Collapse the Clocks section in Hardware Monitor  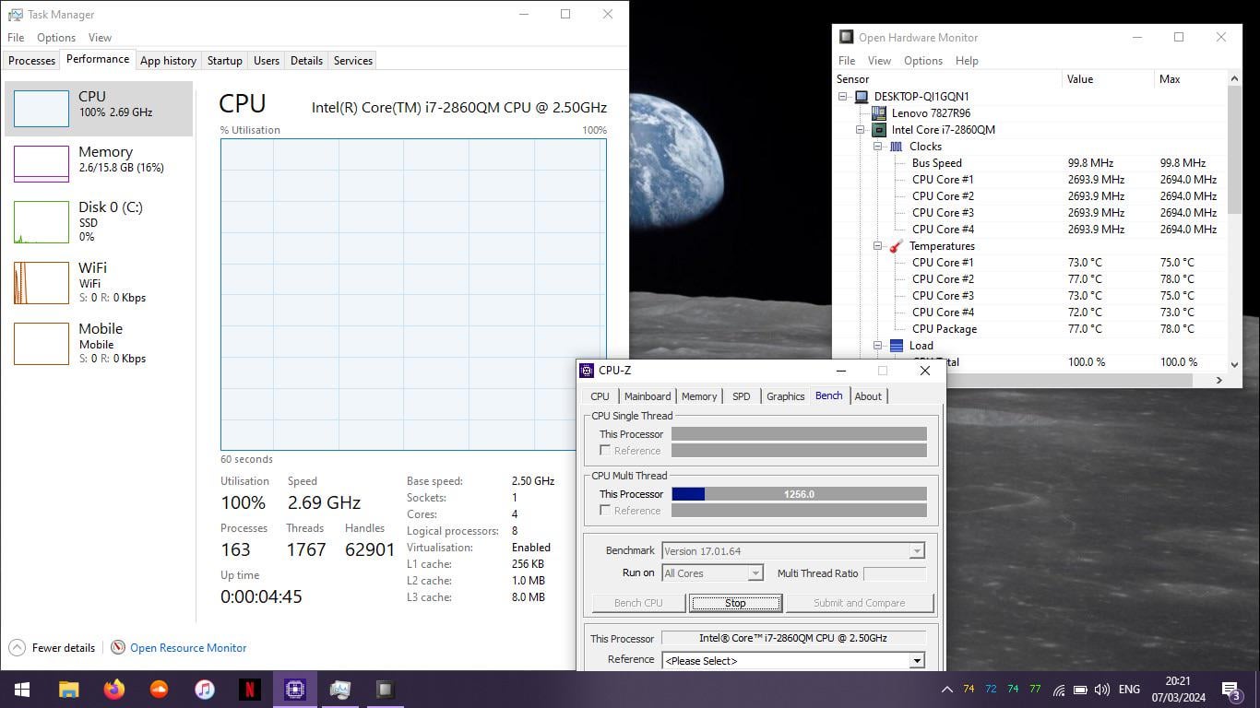click(877, 147)
